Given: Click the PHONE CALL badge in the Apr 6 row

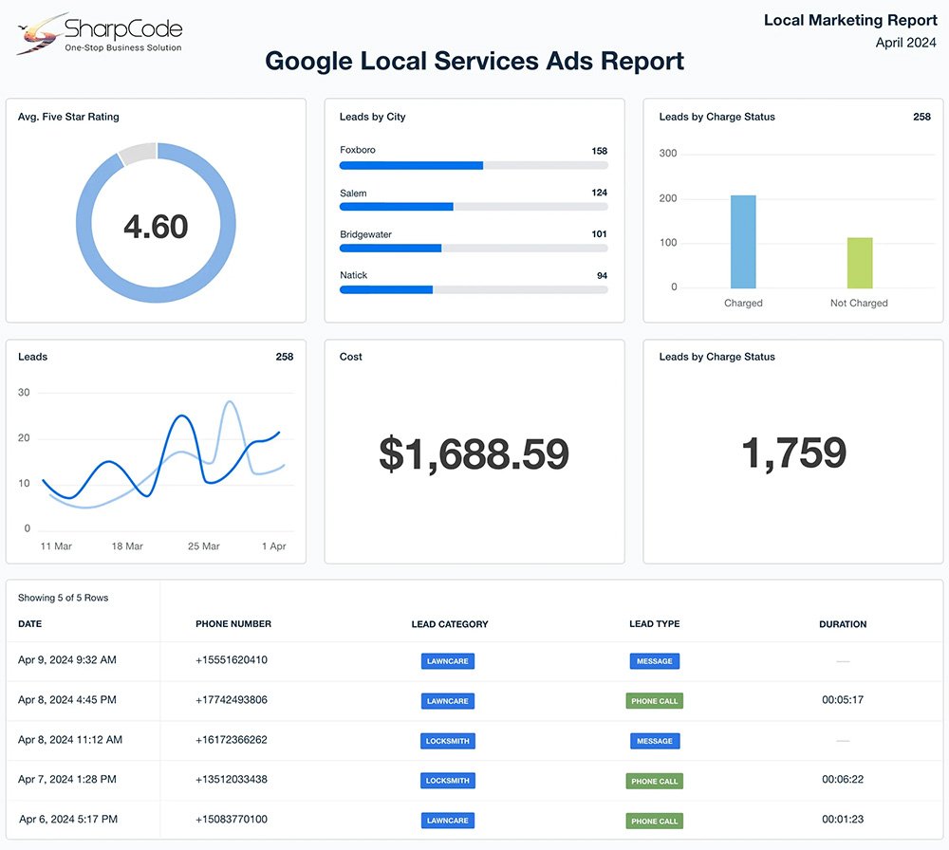Looking at the screenshot, I should 654,821.
